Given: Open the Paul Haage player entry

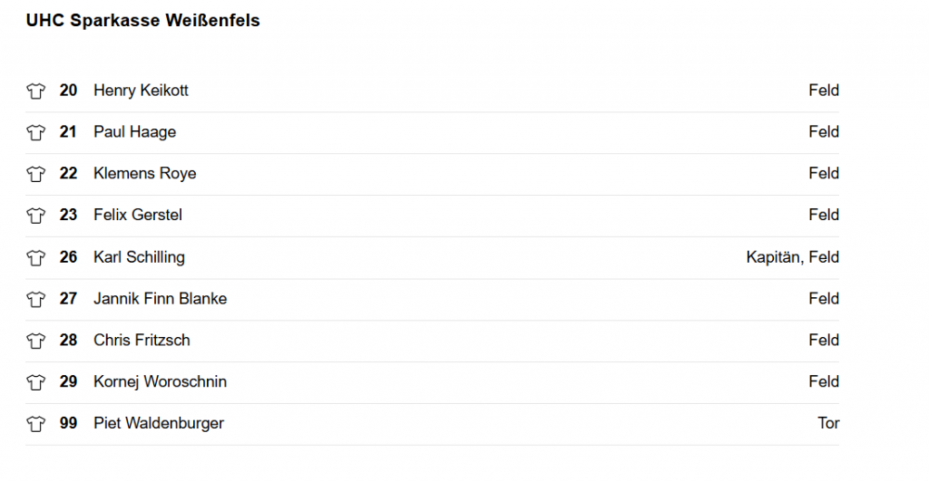Looking at the screenshot, I should pos(134,132).
